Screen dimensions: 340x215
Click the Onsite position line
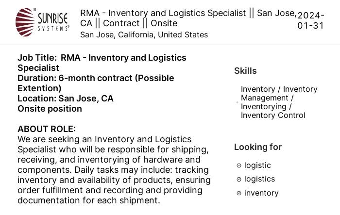(50, 109)
